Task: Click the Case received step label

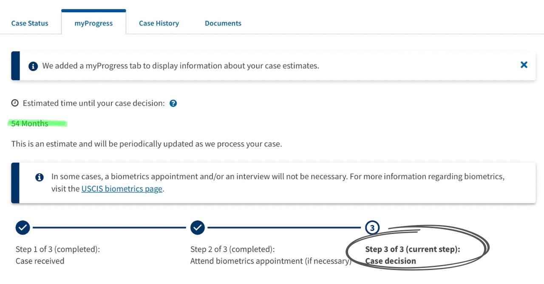Action: pos(40,261)
